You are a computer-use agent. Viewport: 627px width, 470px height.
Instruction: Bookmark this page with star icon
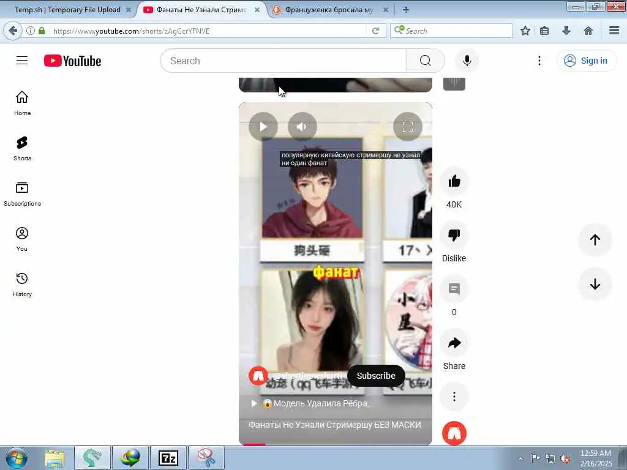click(x=525, y=31)
